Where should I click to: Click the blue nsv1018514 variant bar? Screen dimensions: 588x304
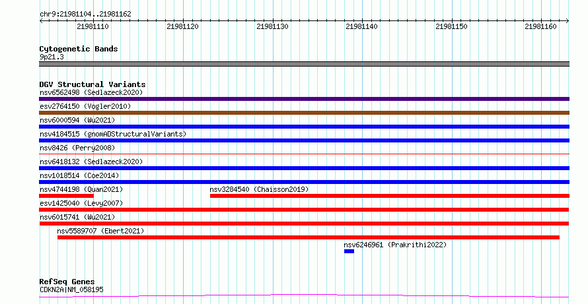[304, 182]
